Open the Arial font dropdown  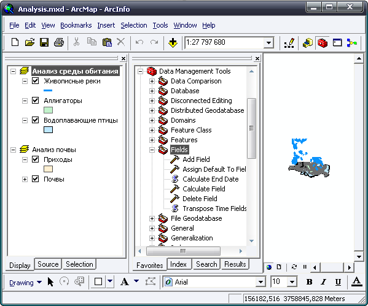(260, 282)
